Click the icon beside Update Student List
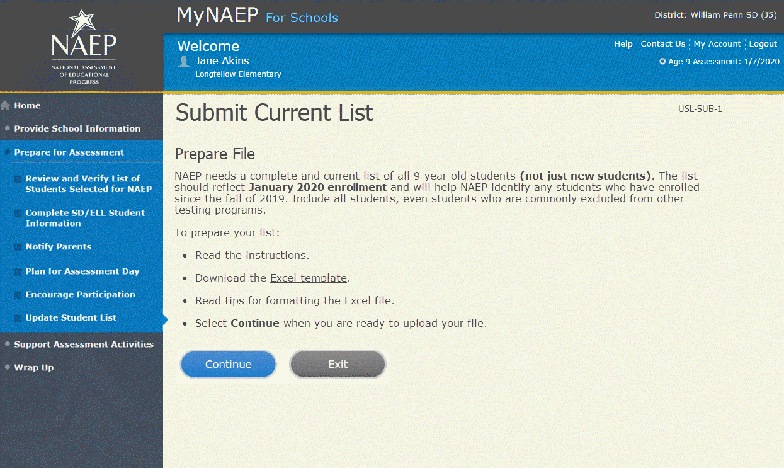784x468 pixels. 18,318
